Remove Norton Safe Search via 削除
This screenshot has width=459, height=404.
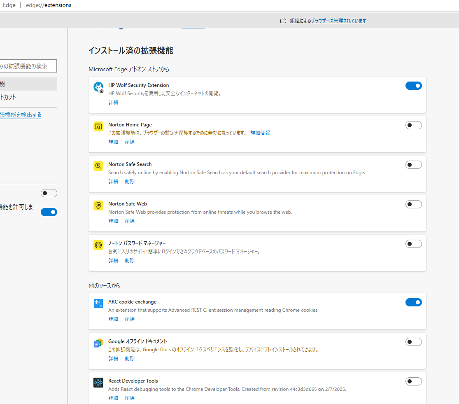(x=130, y=182)
